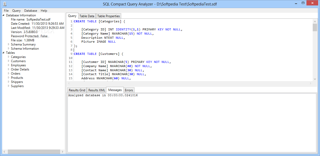The height and width of the screenshot is (156, 320).
Task: Select the Schema Information tree item
Action: tap(25, 49)
